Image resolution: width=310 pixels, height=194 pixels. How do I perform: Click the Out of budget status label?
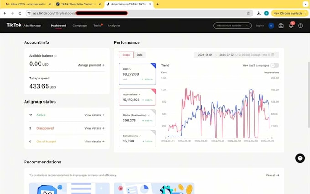[46, 142]
